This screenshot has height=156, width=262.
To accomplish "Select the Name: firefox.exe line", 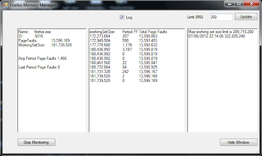I will click(34, 32).
